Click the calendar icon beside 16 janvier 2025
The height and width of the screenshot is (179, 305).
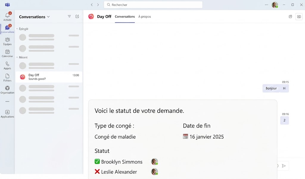coord(185,136)
